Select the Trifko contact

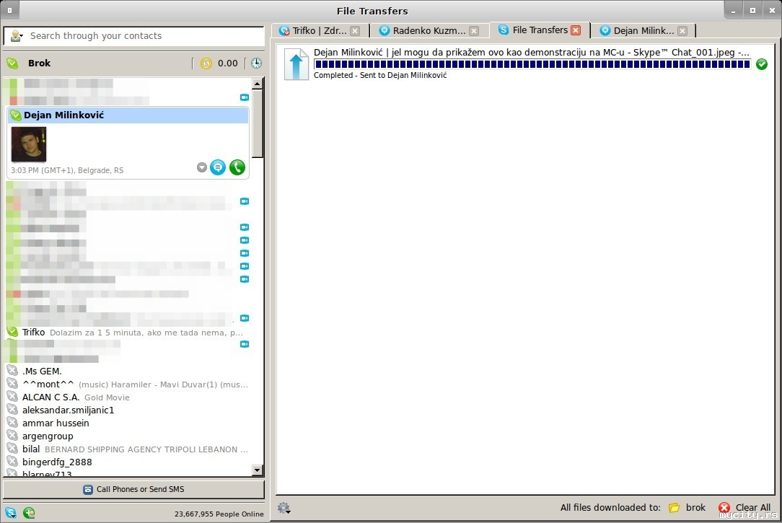tap(127, 333)
